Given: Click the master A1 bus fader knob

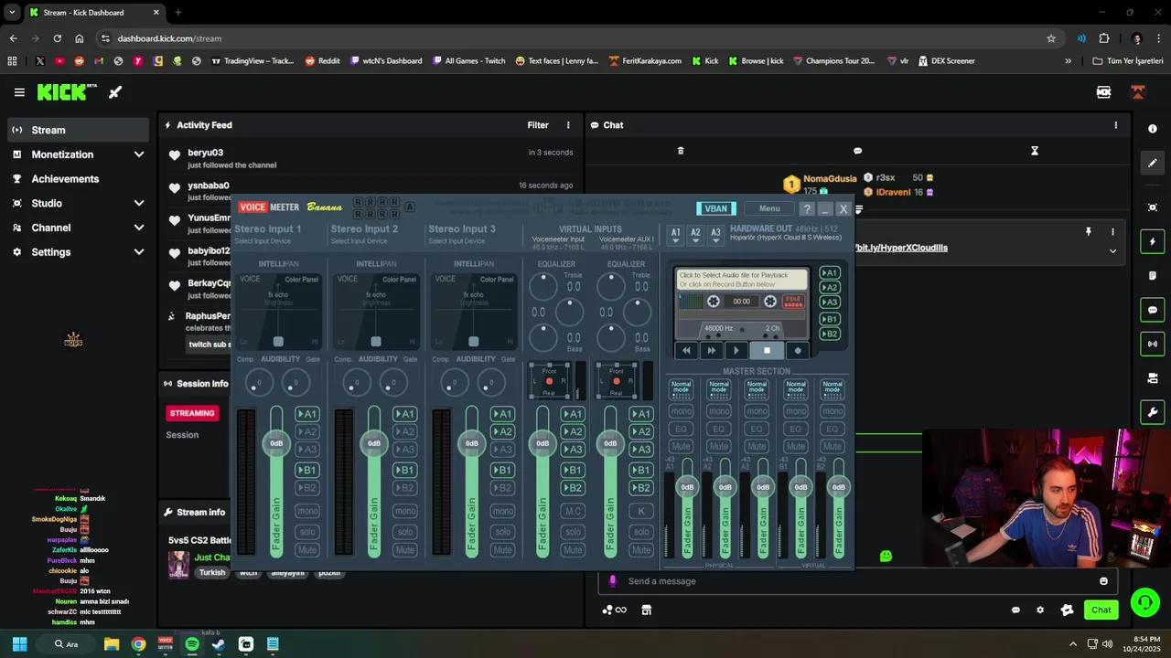Looking at the screenshot, I should click(687, 487).
